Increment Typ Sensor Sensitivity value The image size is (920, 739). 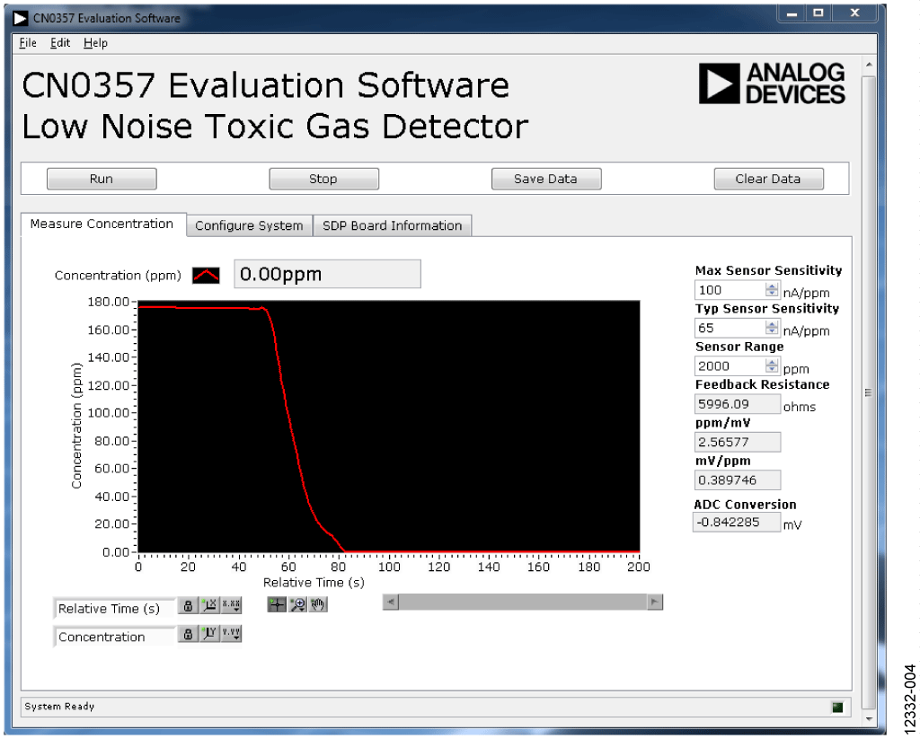pyautogui.click(x=772, y=324)
